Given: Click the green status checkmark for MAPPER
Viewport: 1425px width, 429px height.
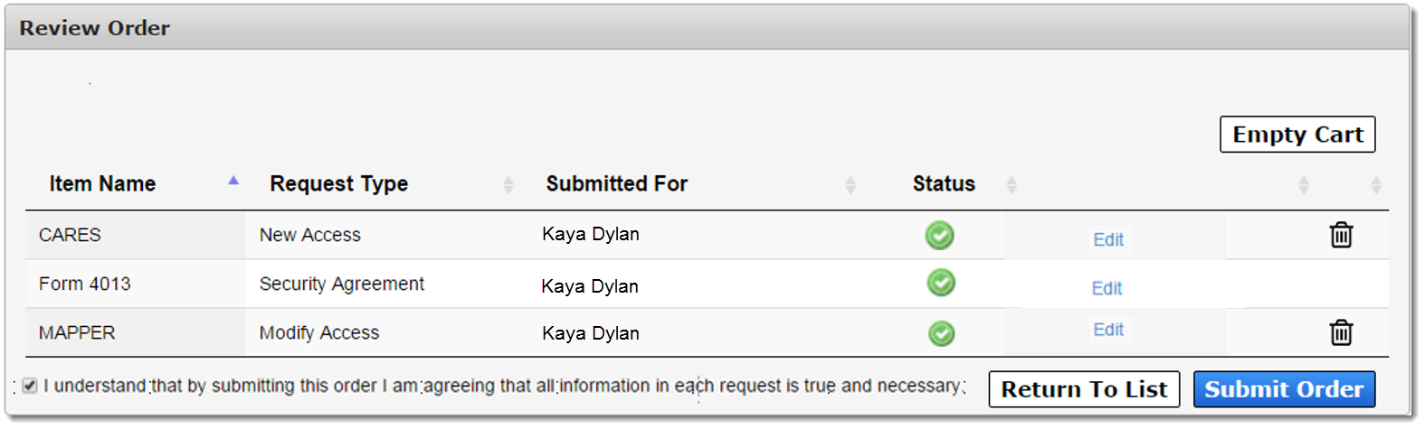Looking at the screenshot, I should (942, 333).
